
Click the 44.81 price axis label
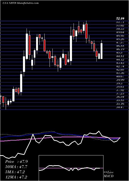pos(120,56)
